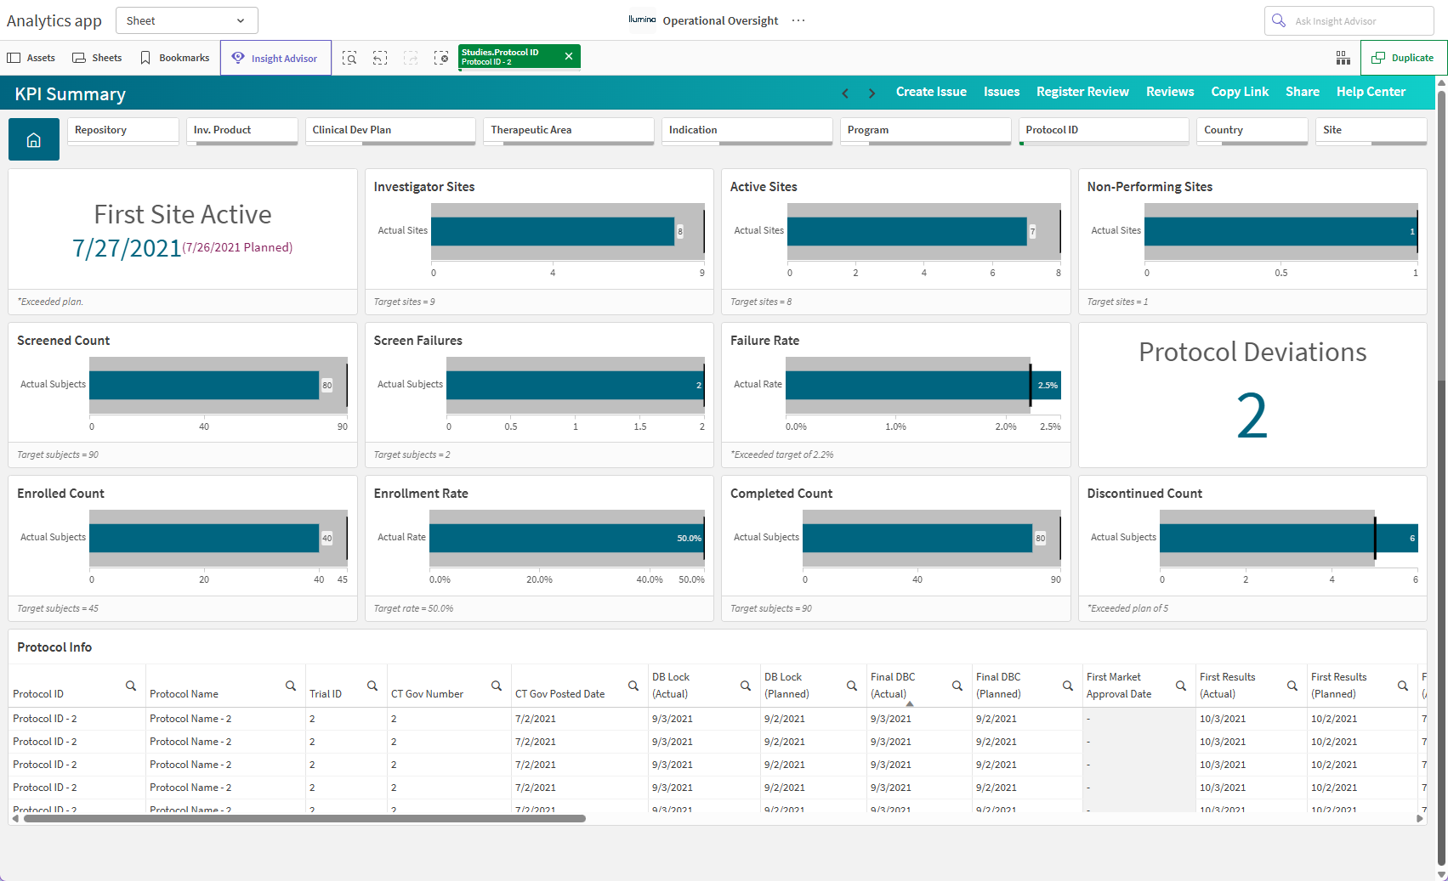1448x881 pixels.
Task: Click the three-dot more options menu
Action: point(798,20)
